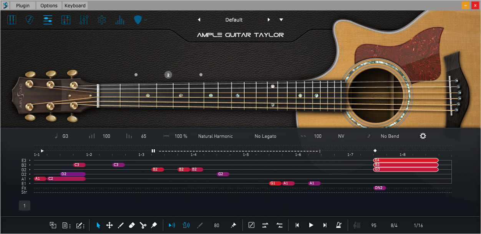This screenshot has width=481, height=234.
Task: Open the riffer sliders panel icon
Action: pos(48,20)
